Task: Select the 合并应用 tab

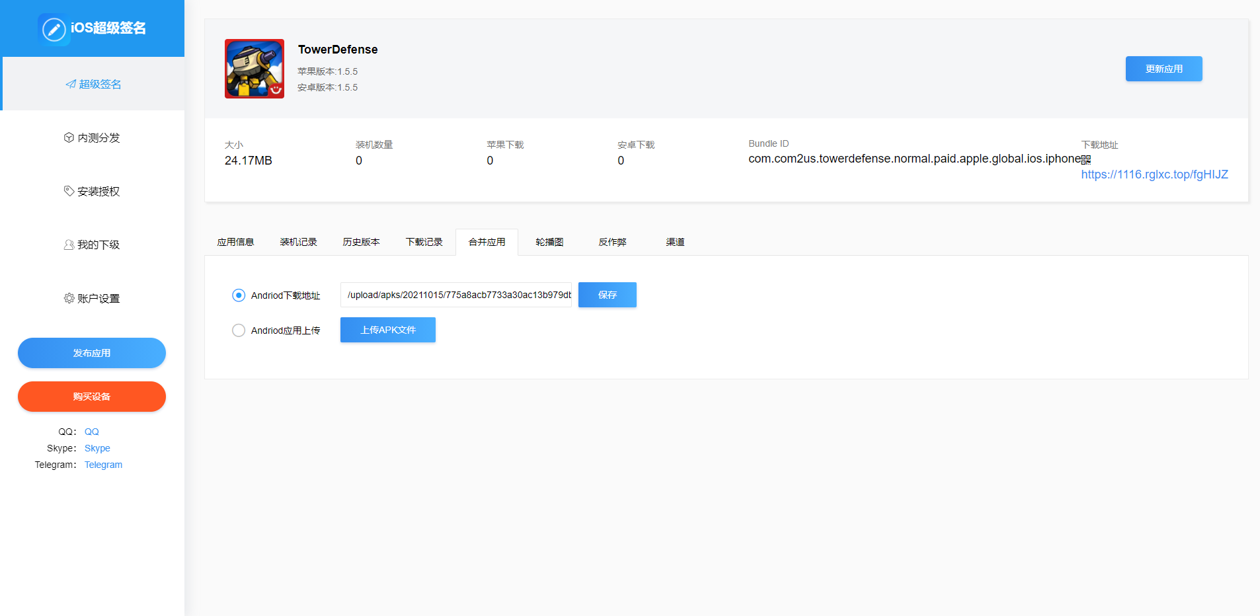Action: coord(487,242)
